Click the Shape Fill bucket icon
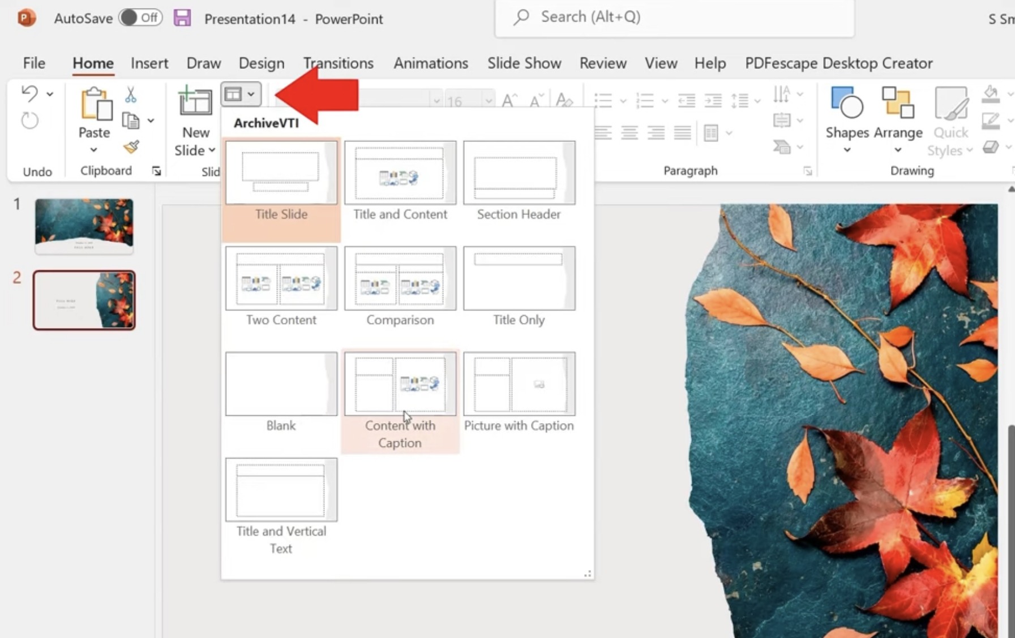 click(991, 94)
